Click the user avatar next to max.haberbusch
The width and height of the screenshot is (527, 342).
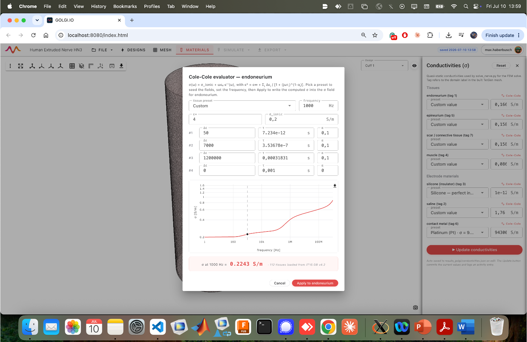(518, 50)
